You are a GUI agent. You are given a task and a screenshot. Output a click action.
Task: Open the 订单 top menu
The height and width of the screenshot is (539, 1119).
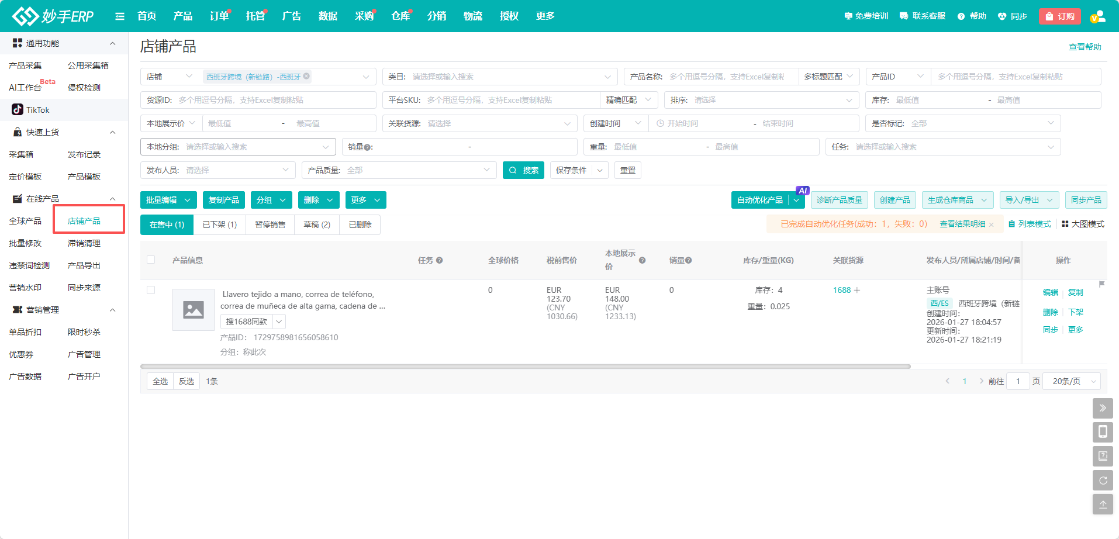click(219, 16)
